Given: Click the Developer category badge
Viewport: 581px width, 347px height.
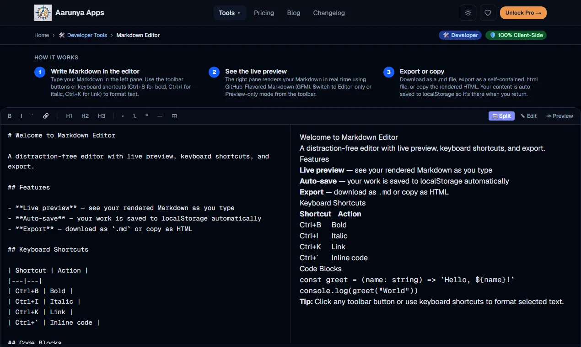Looking at the screenshot, I should [x=460, y=35].
